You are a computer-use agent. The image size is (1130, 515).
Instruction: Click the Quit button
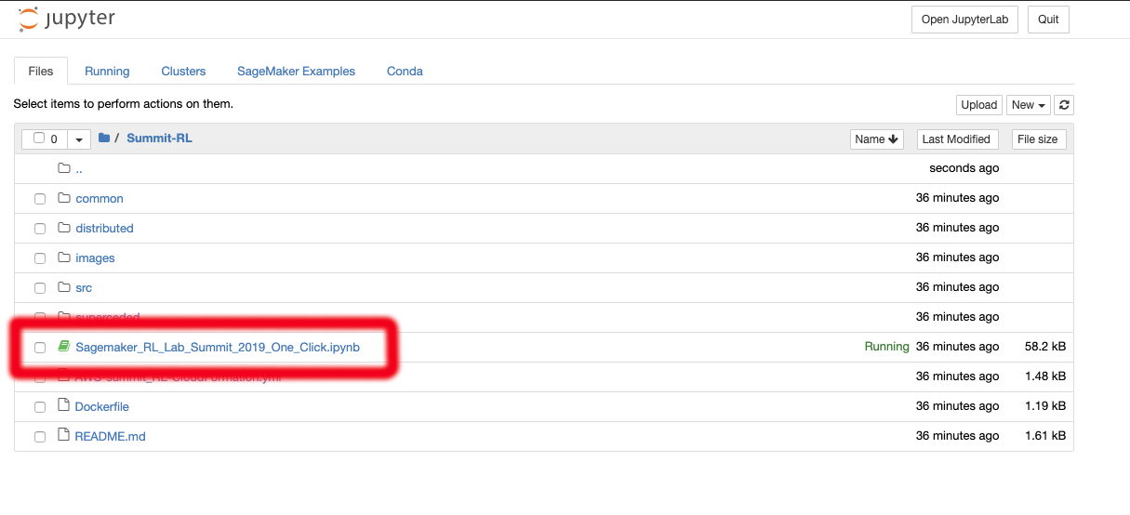pos(1048,20)
